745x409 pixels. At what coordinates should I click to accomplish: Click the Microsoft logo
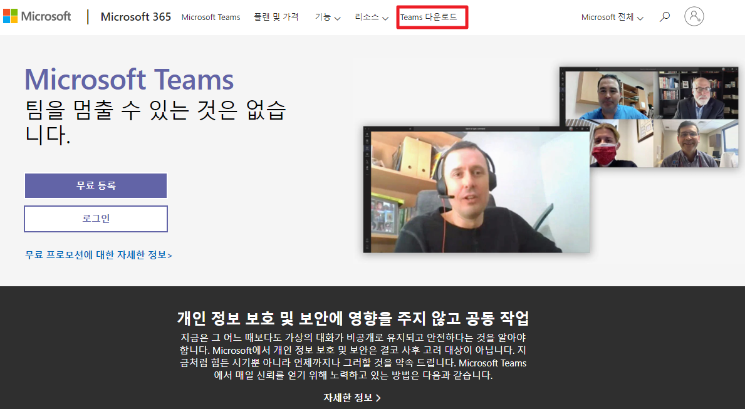37,17
